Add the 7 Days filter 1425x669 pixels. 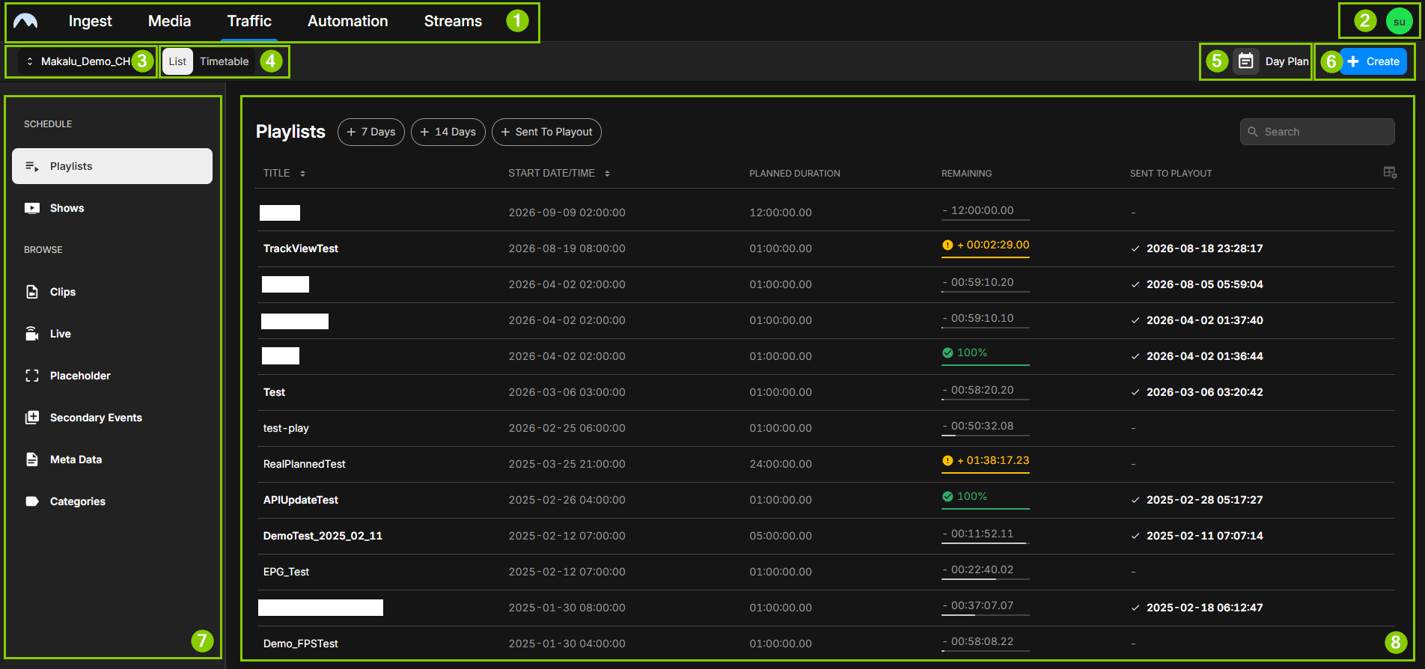[x=371, y=132]
